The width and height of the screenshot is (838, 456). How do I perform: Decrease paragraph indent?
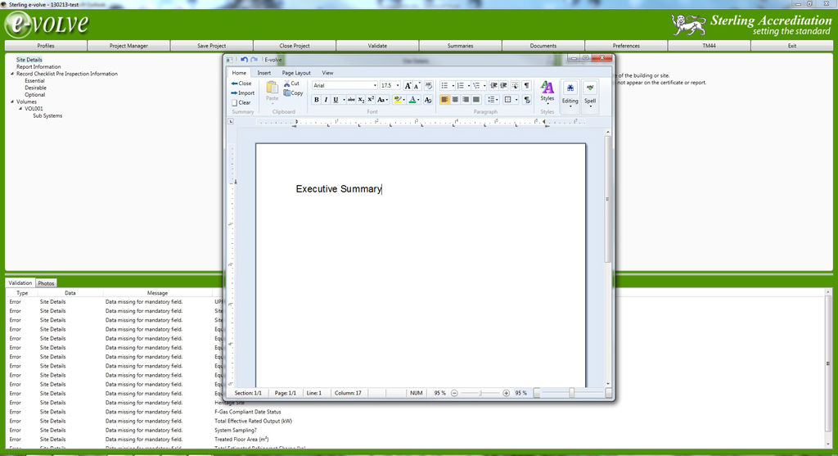tap(493, 85)
